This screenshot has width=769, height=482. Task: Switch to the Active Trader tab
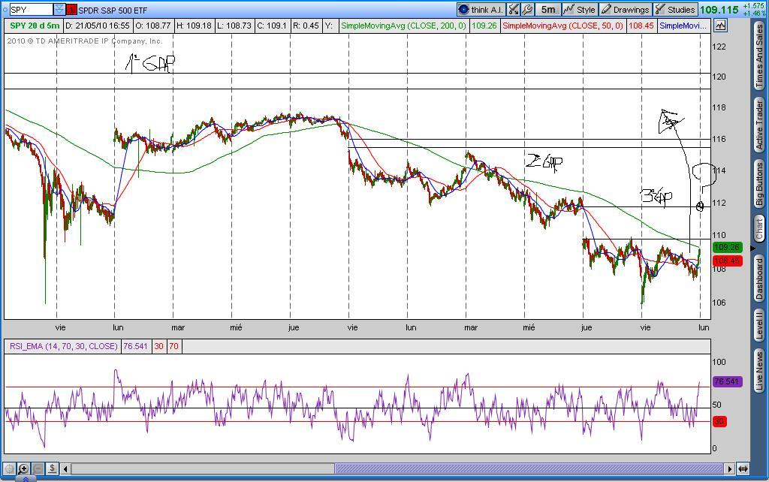[759, 123]
